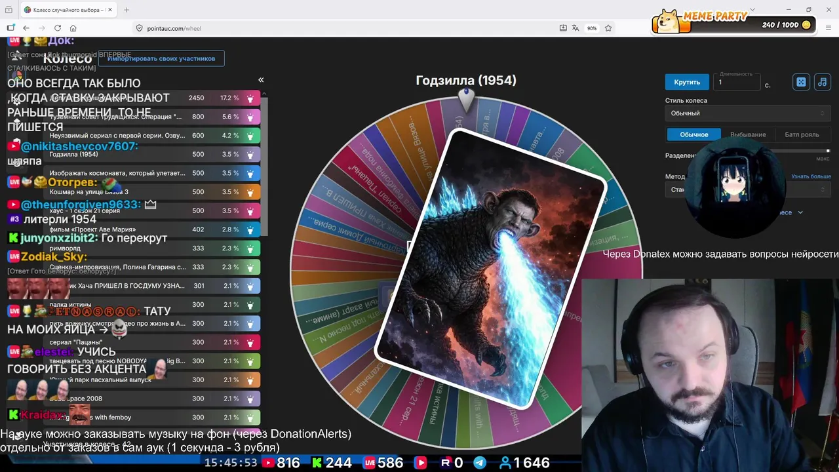
Task: Click the site security shield icon
Action: pos(139,28)
